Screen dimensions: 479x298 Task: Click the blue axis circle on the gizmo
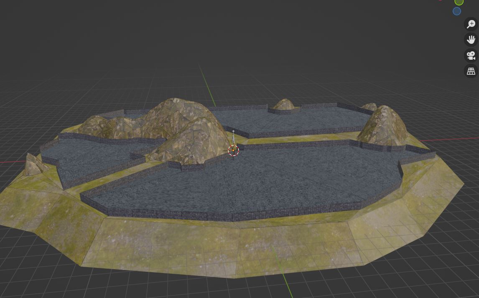[457, 11]
